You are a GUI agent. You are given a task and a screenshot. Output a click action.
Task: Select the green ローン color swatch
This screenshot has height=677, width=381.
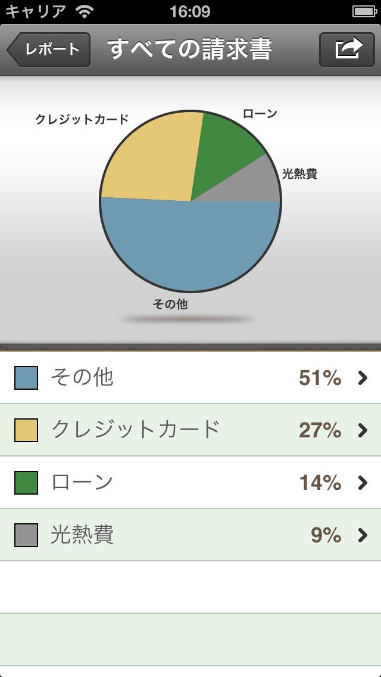[x=26, y=483]
